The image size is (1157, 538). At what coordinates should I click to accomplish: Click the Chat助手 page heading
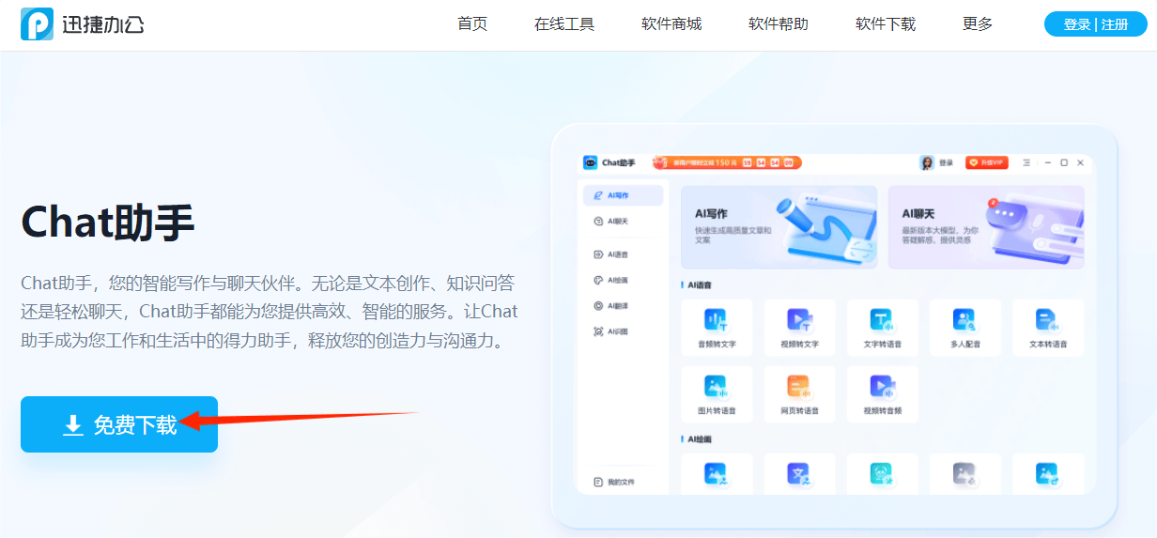[108, 223]
